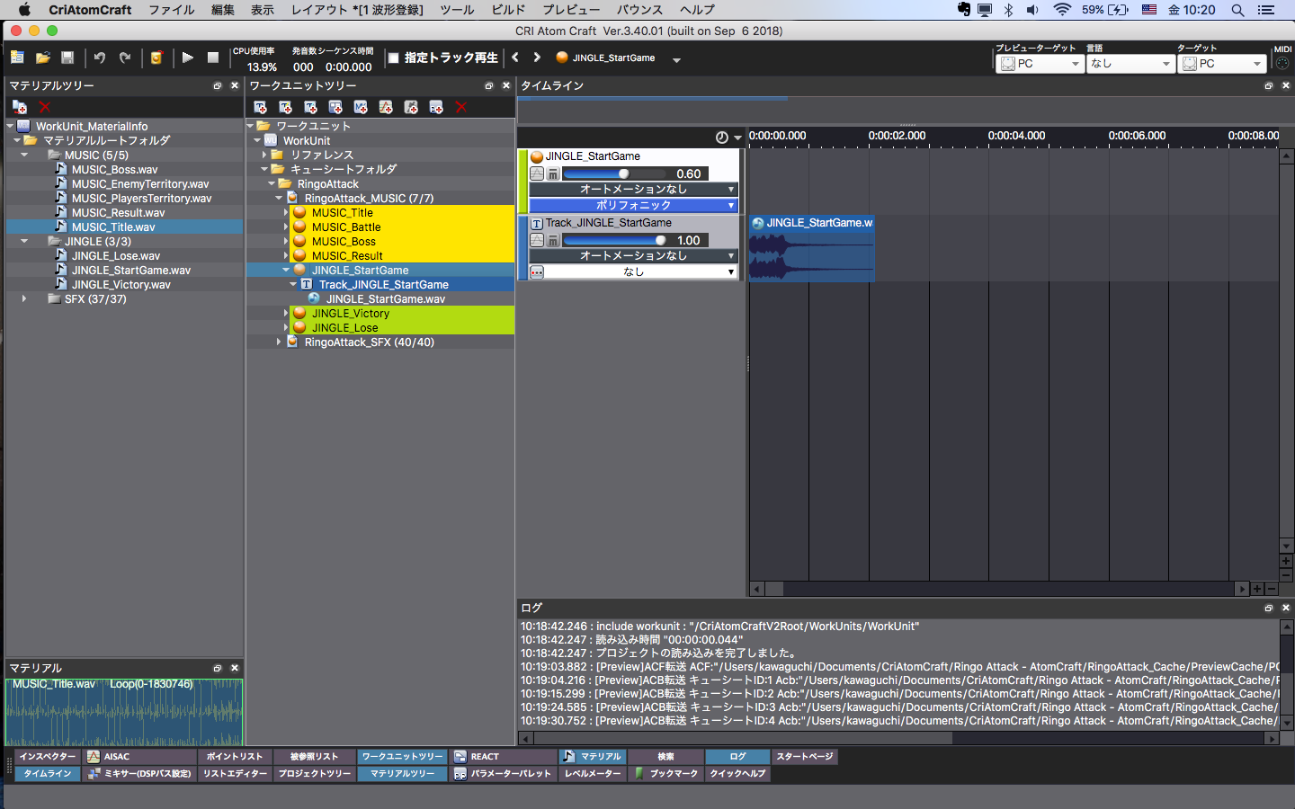
Task: Click the cue volume slider showing 0.60
Action: click(614, 173)
